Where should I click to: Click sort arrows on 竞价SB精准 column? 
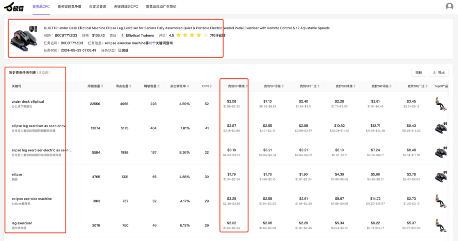point(355,86)
